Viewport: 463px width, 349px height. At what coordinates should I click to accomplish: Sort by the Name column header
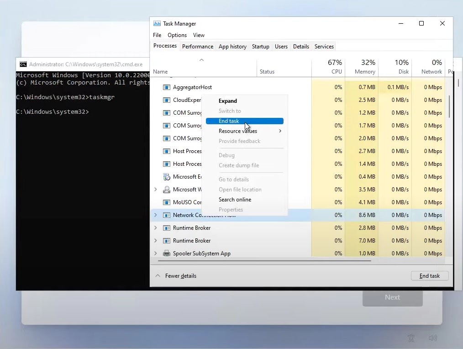tap(204, 67)
